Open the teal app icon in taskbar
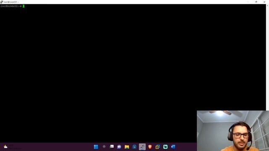The width and height of the screenshot is (269, 151). (165, 147)
